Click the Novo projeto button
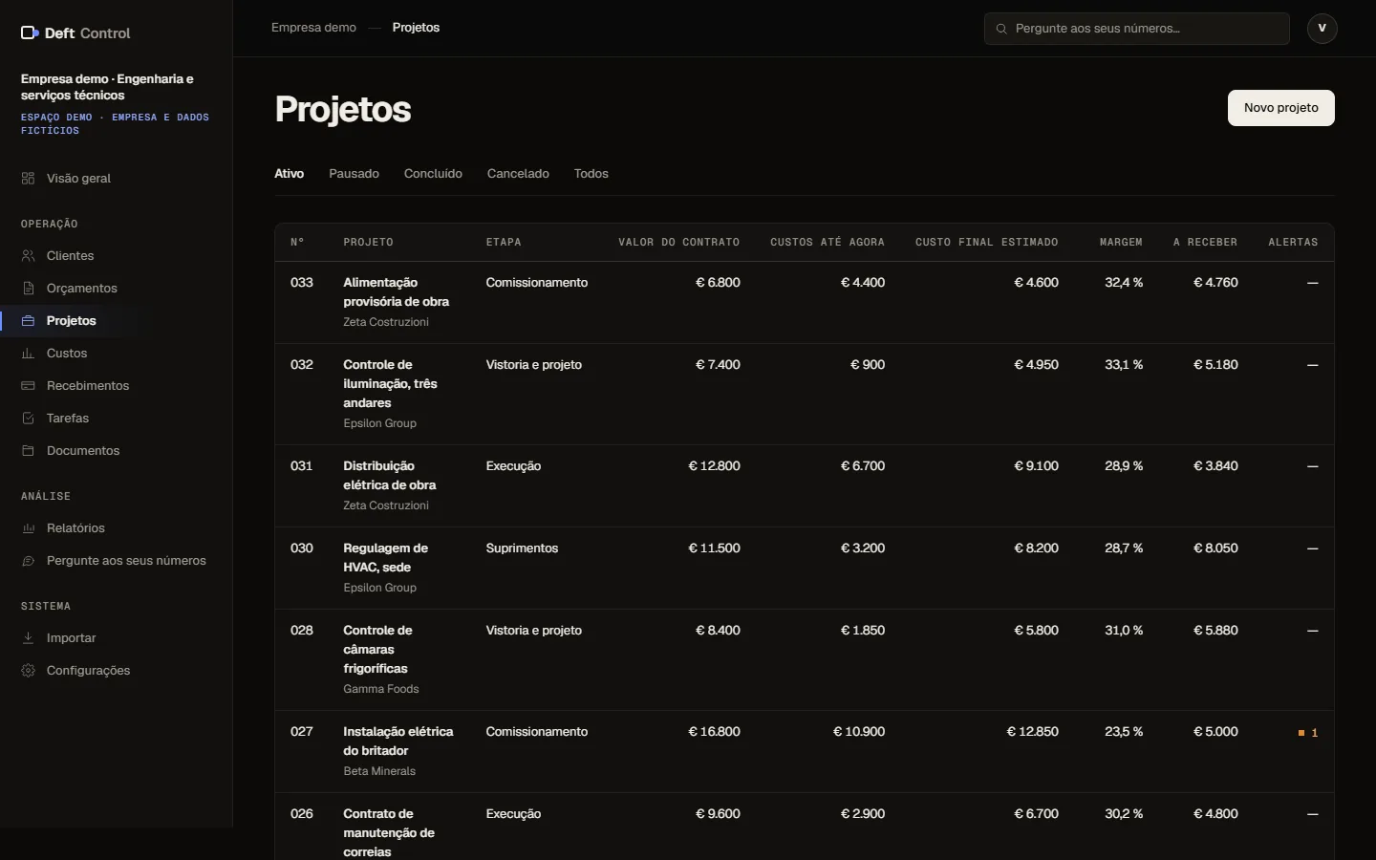 [x=1280, y=108]
